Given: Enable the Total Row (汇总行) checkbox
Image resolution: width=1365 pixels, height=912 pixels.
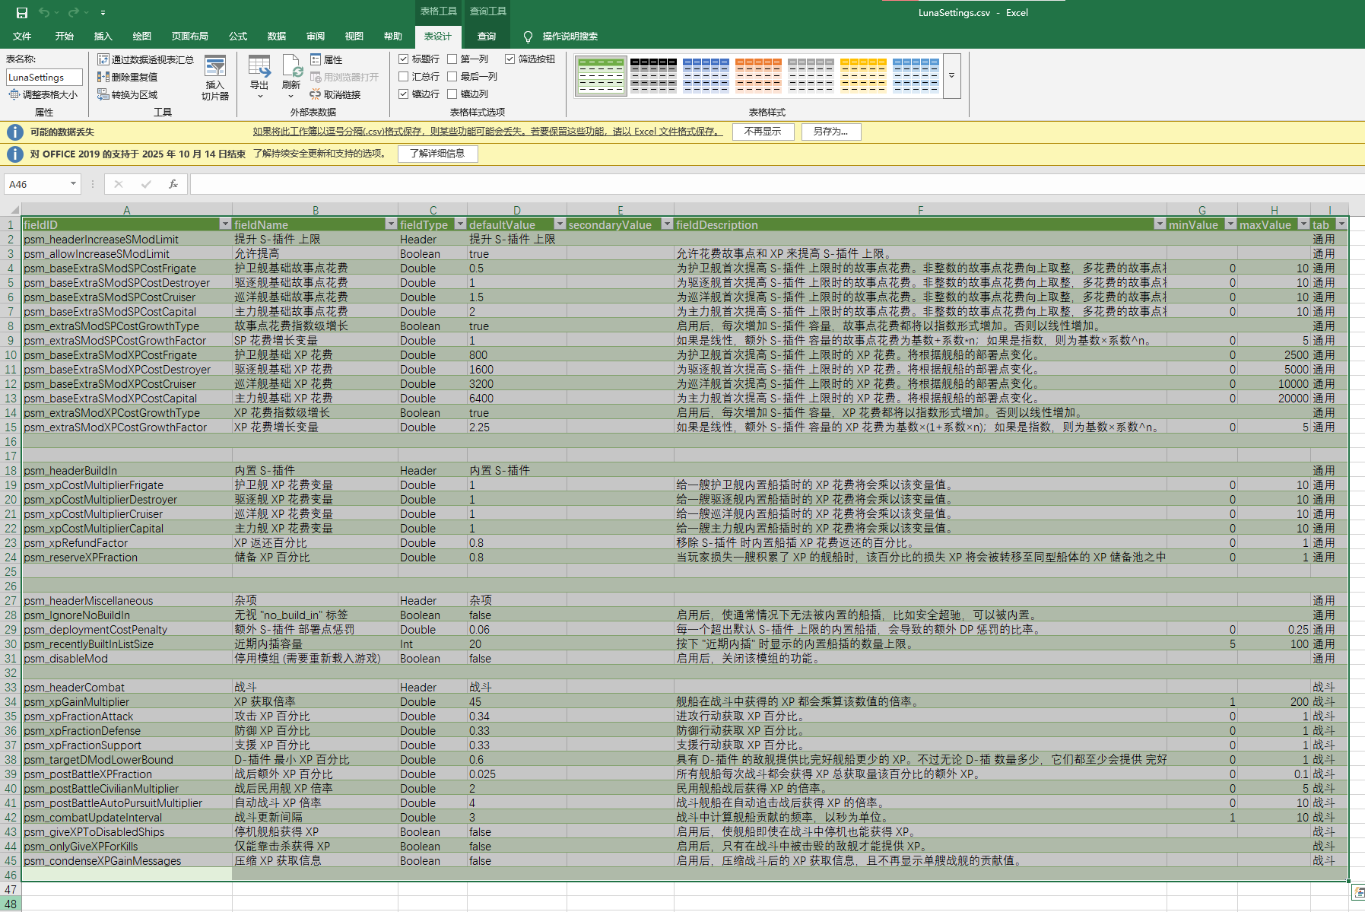Looking at the screenshot, I should tap(404, 76).
